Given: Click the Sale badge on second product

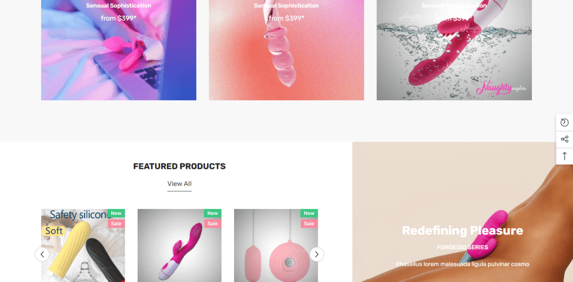Looking at the screenshot, I should [x=213, y=224].
